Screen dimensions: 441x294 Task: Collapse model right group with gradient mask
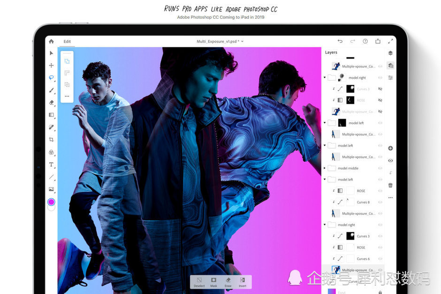(325, 77)
